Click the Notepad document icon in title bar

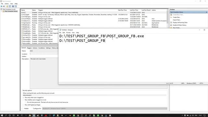tap(60, 30)
